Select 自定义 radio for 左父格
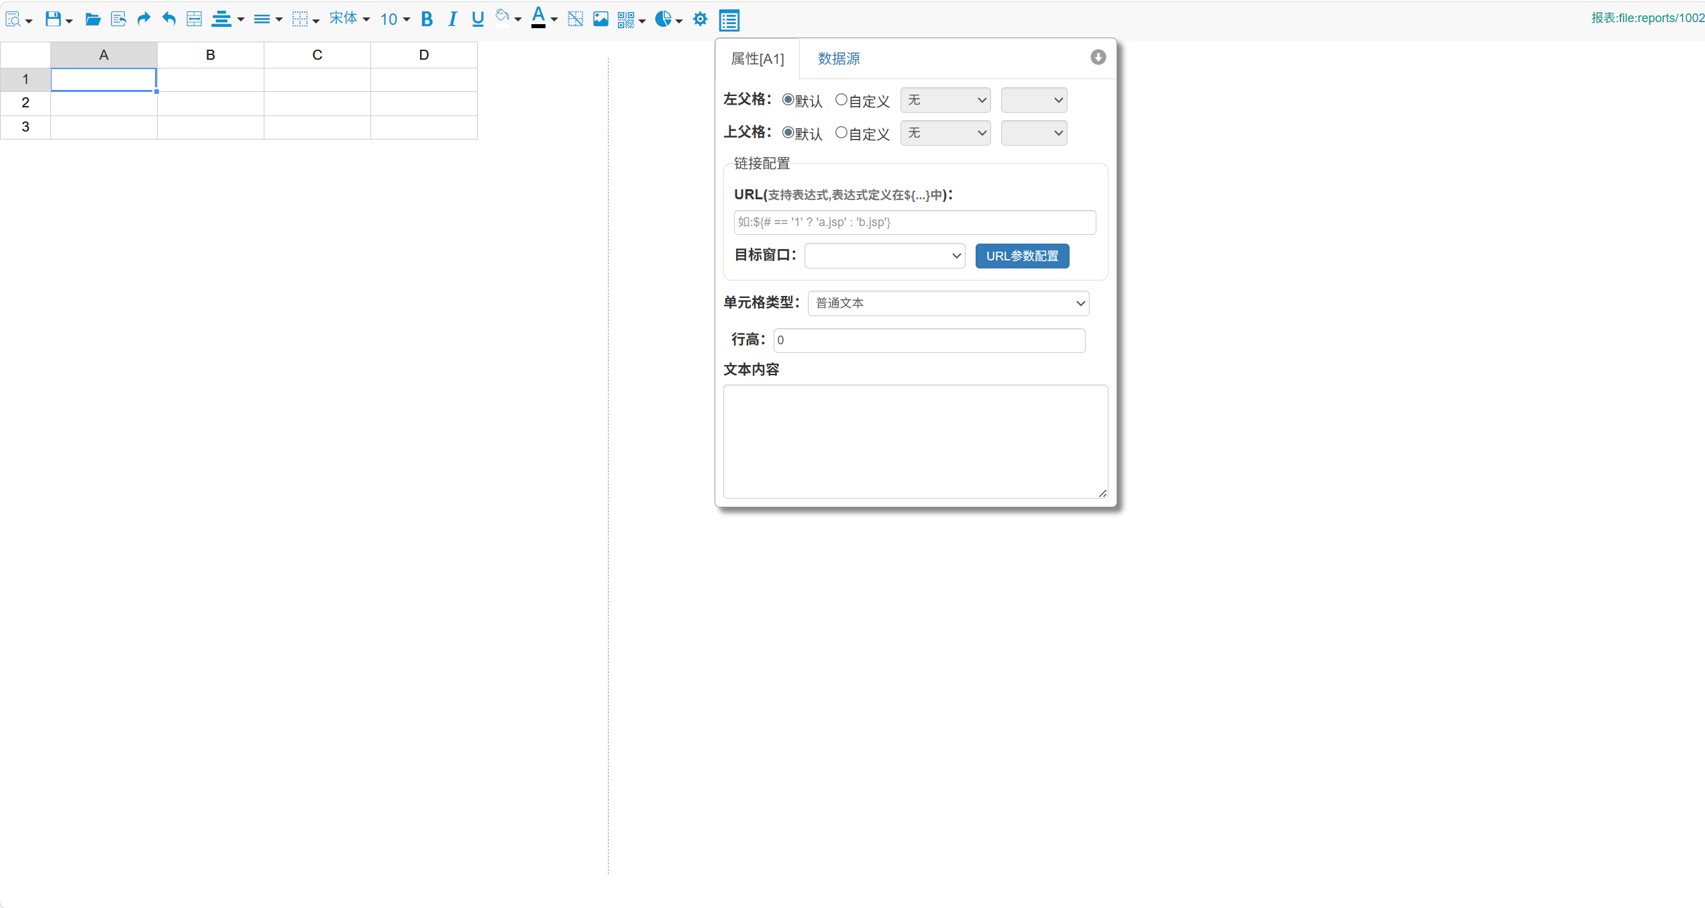 (841, 100)
